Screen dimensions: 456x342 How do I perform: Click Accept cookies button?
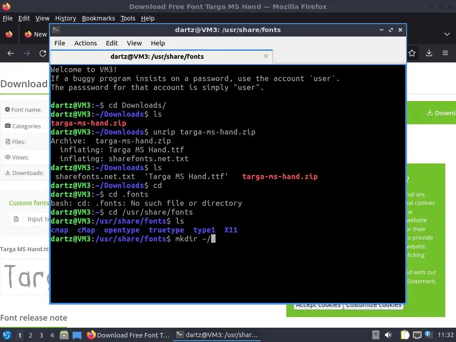pos(318,306)
